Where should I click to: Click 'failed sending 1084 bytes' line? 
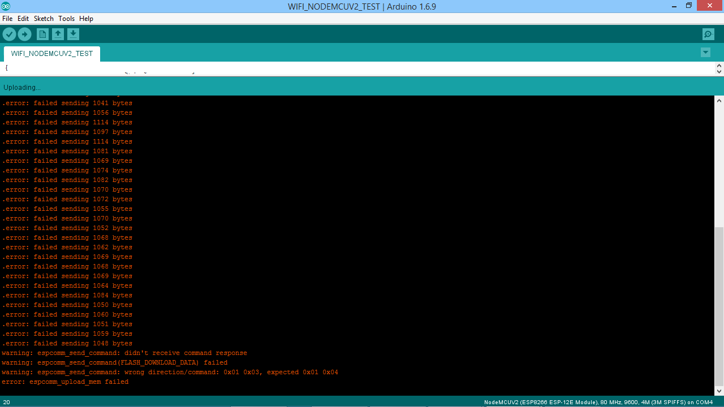click(67, 296)
